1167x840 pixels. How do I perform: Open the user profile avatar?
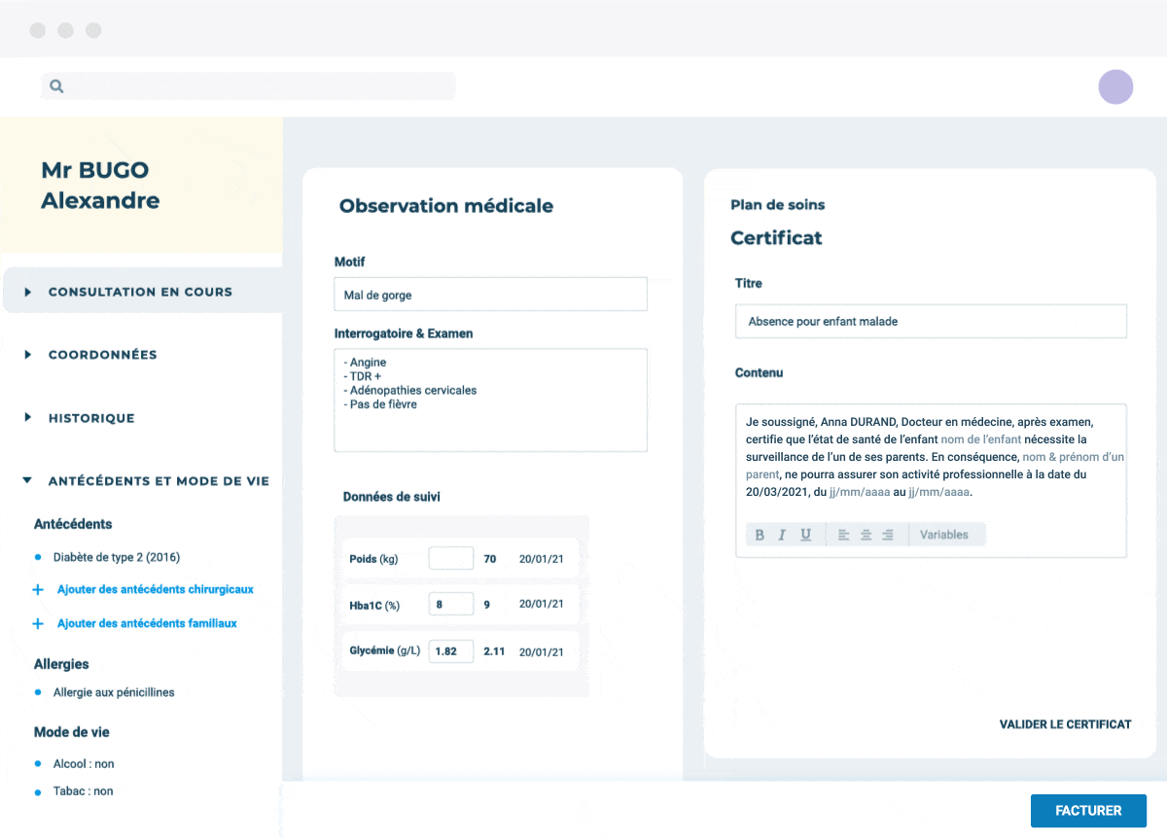pyautogui.click(x=1115, y=87)
